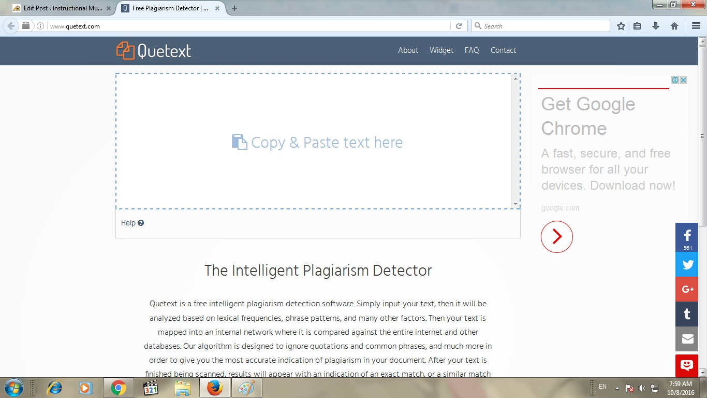Image resolution: width=707 pixels, height=398 pixels.
Task: Open Paint from the taskbar
Action: (x=246, y=388)
